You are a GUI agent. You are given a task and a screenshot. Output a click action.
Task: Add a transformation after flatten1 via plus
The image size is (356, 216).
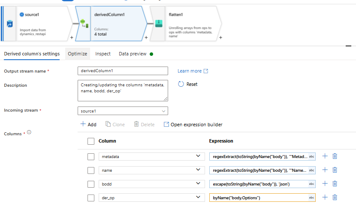tap(221, 37)
